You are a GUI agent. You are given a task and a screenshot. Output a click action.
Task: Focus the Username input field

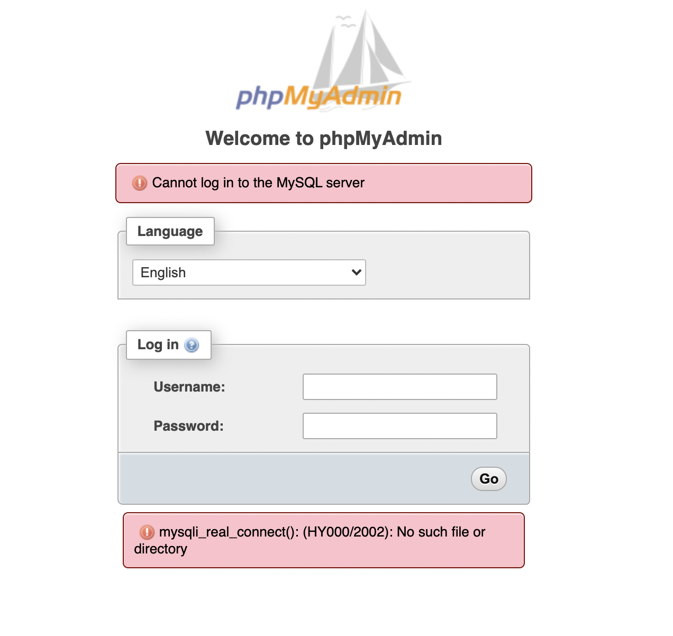click(399, 387)
